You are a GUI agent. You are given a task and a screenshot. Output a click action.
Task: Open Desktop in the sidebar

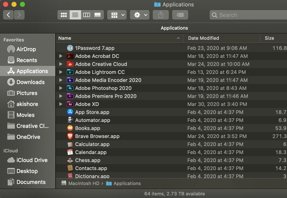pyautogui.click(x=27, y=171)
